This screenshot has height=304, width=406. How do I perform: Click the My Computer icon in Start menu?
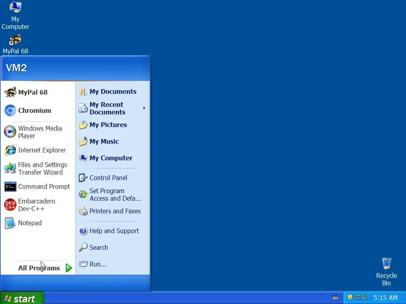point(83,158)
